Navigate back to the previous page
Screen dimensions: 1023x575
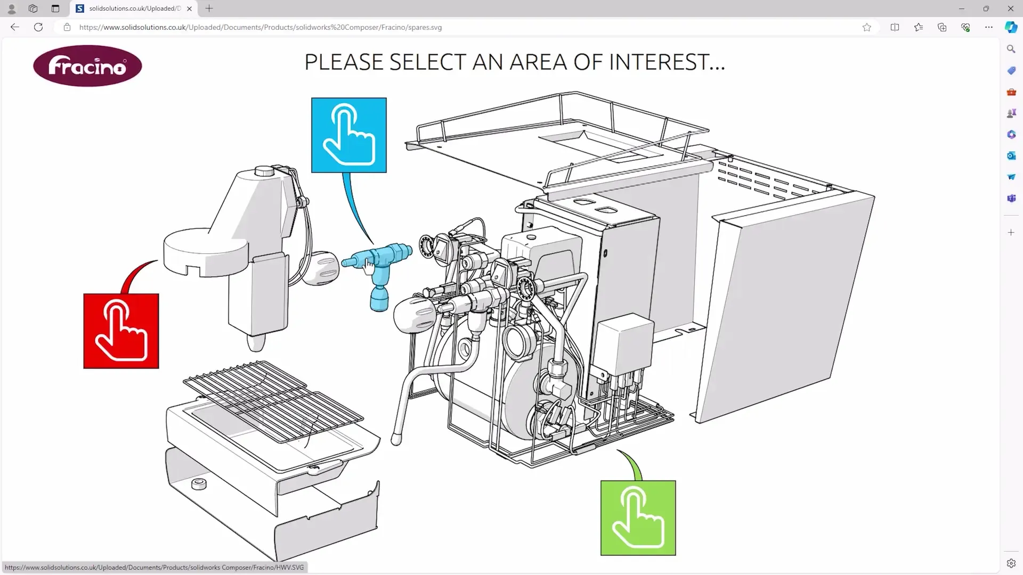[14, 27]
